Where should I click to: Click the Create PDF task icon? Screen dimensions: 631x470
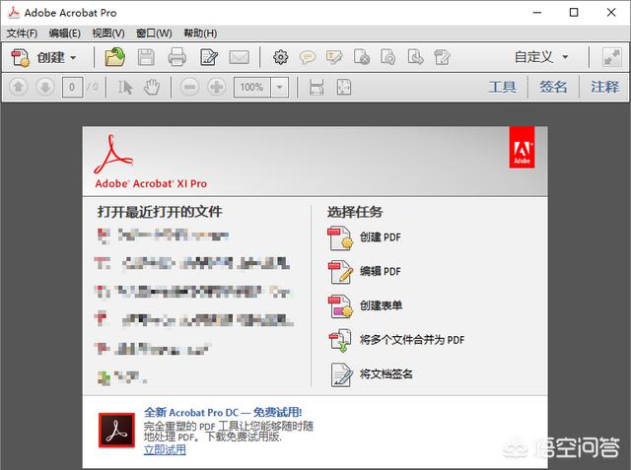[340, 237]
